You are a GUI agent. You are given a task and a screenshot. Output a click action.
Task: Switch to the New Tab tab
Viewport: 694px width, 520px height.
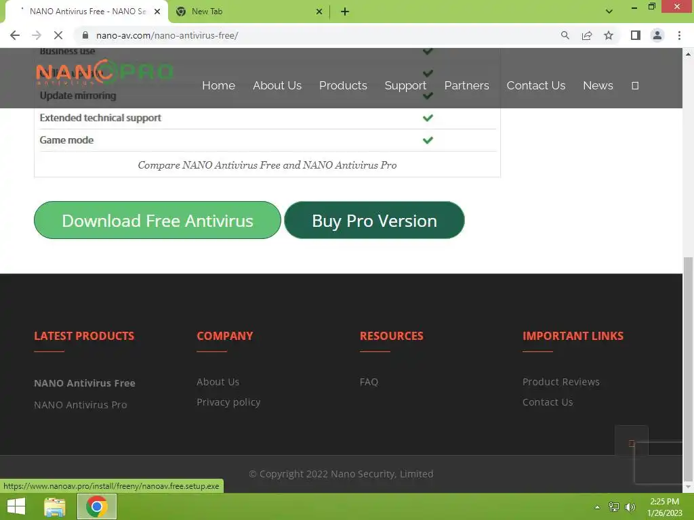coord(249,12)
